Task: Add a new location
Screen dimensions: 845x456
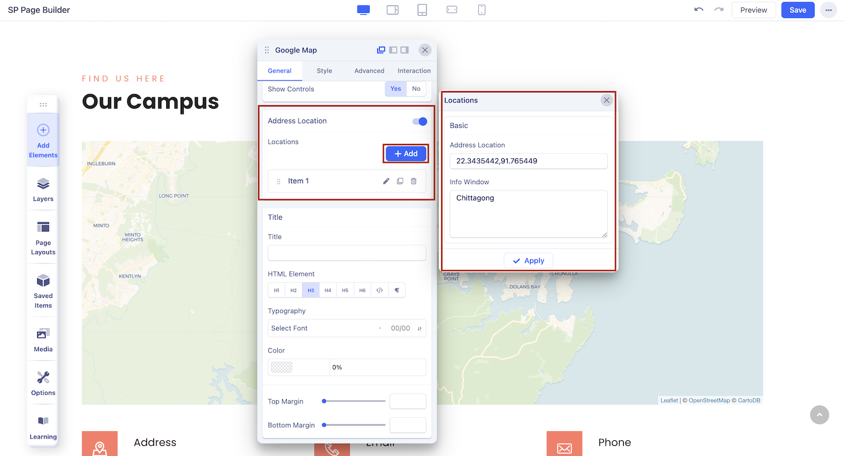Action: click(x=406, y=154)
